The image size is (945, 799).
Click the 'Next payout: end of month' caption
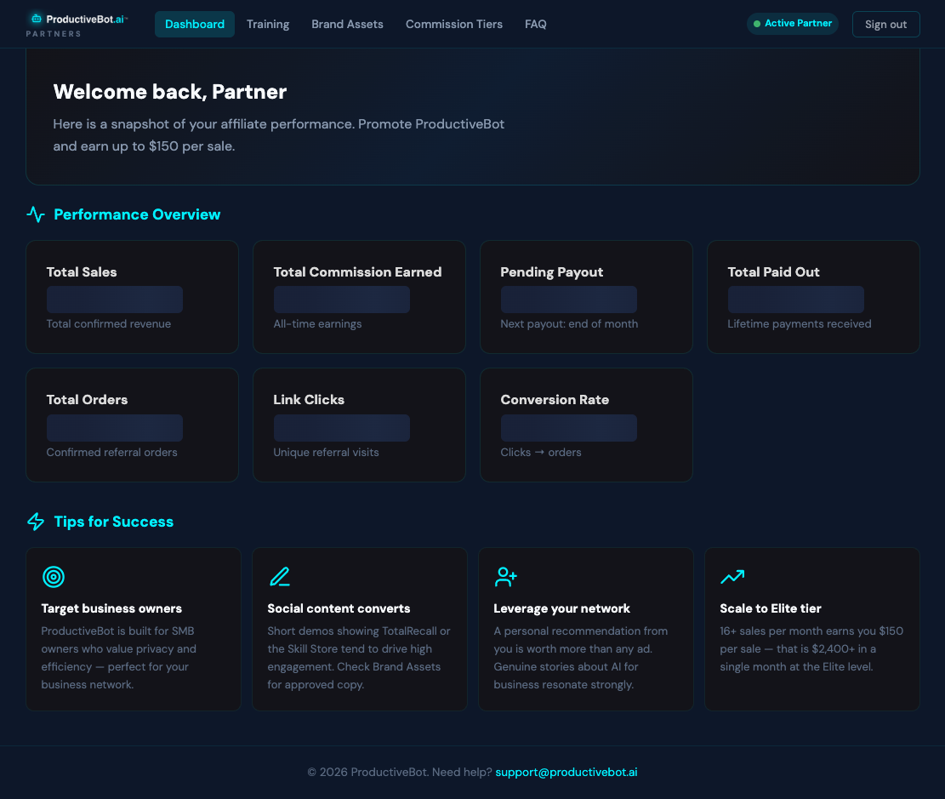click(569, 324)
